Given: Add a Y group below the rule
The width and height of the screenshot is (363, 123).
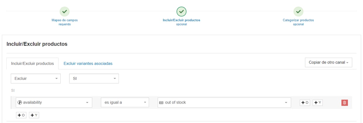Looking at the screenshot, I should (34, 115).
